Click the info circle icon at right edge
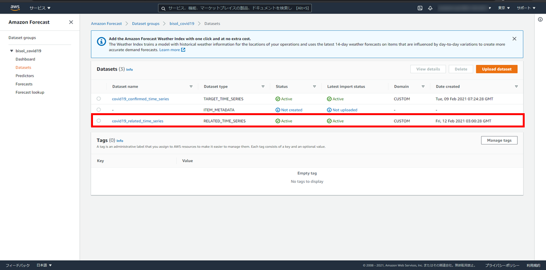 tap(540, 19)
